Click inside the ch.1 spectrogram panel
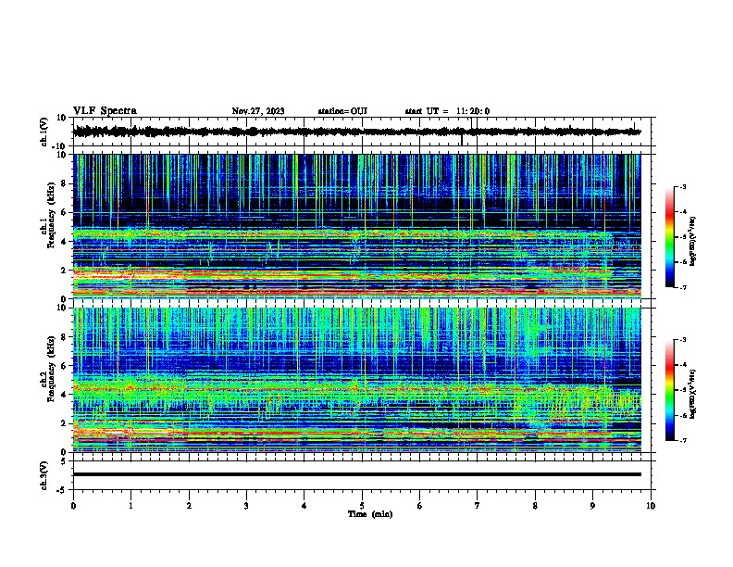Viewport: 733px width, 567px height. point(357,226)
